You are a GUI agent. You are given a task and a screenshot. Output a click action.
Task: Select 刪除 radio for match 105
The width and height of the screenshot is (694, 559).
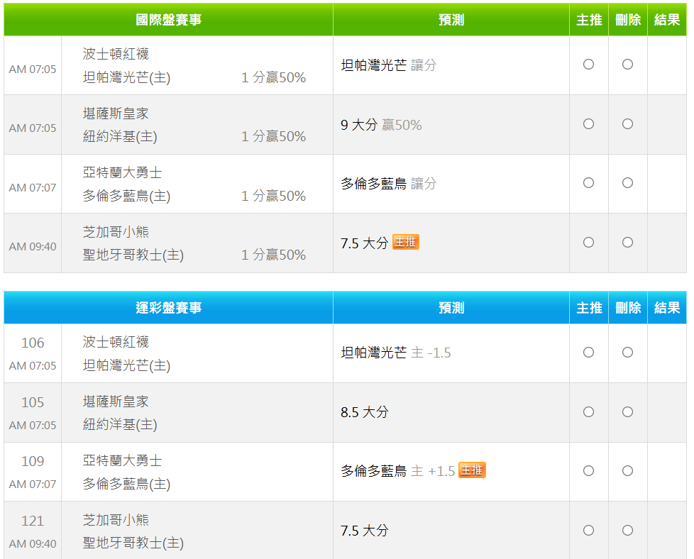[627, 412]
